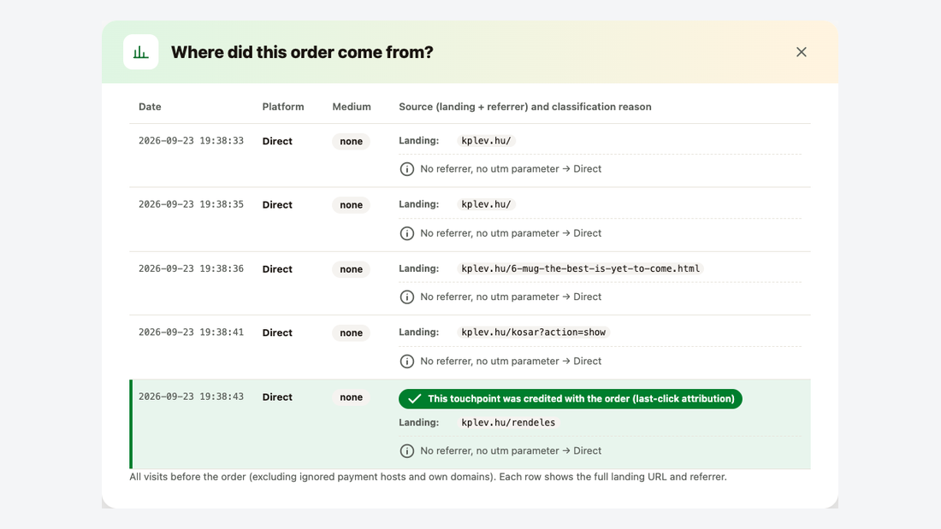
Task: Click 'none' medium tag in 19:38:35 row
Action: point(351,205)
